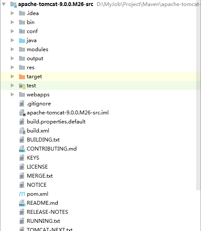Click the conf folder icon with blue dot
This screenshot has height=231, width=201.
(22, 31)
